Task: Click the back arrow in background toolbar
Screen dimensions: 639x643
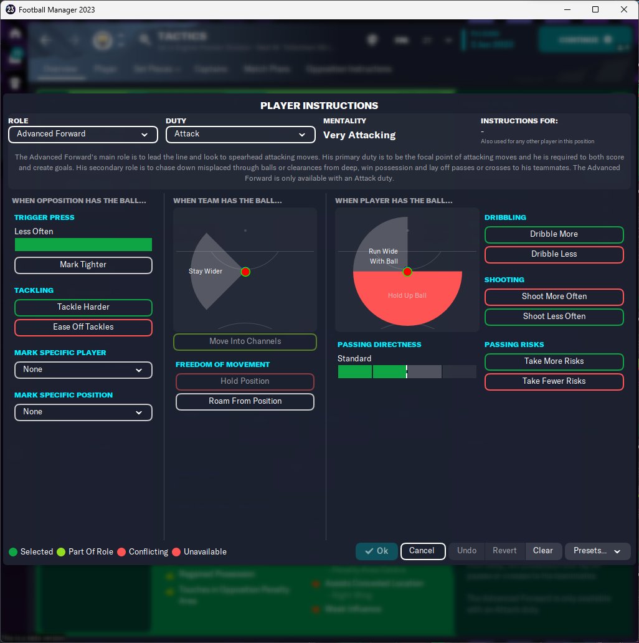Action: click(45, 40)
